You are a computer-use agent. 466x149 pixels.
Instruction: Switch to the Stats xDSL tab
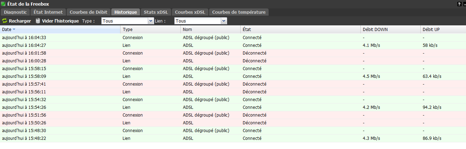tap(156, 12)
